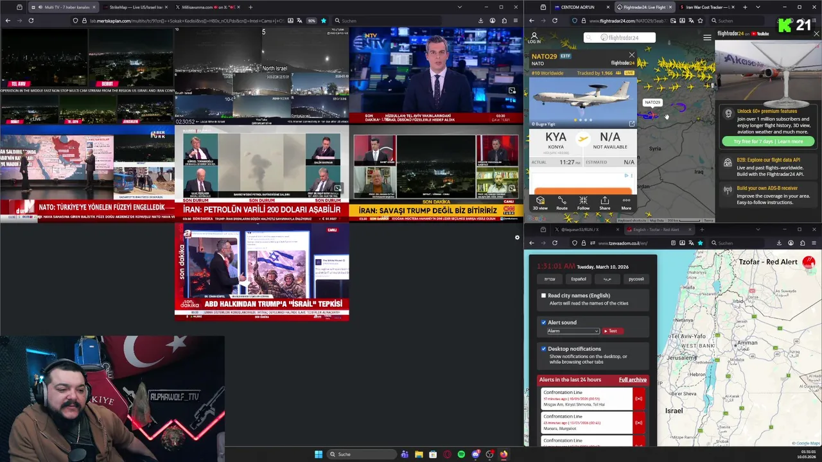Click translate icon in tzevaadom address bar
822x462 pixels.
pos(690,243)
